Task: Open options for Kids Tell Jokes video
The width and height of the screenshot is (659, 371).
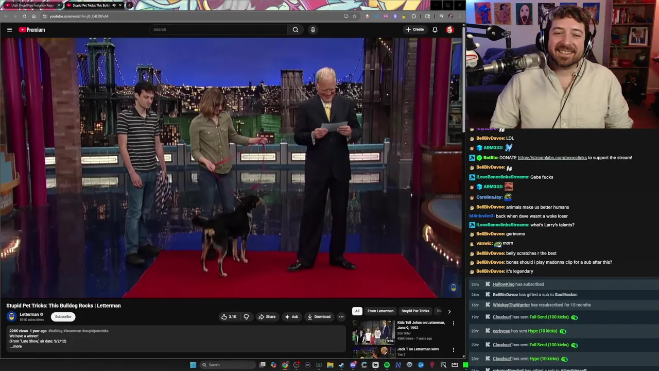Action: click(x=454, y=324)
